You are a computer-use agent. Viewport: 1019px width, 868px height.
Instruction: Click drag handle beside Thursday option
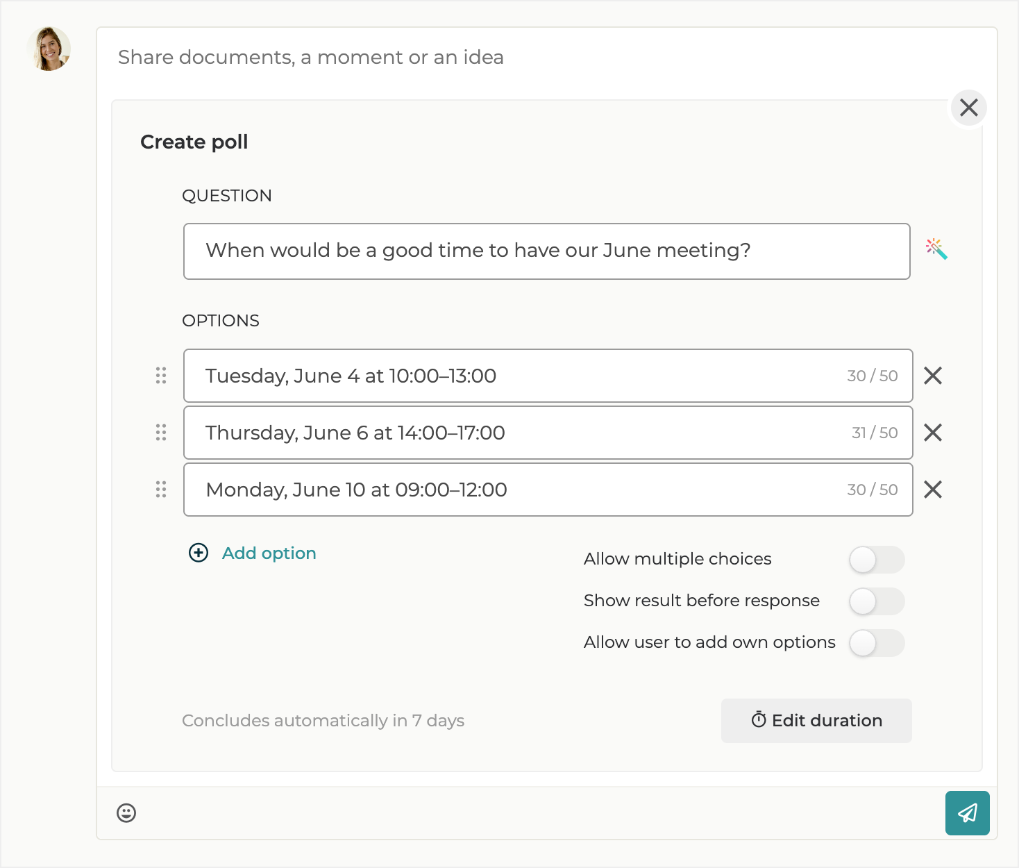[161, 433]
